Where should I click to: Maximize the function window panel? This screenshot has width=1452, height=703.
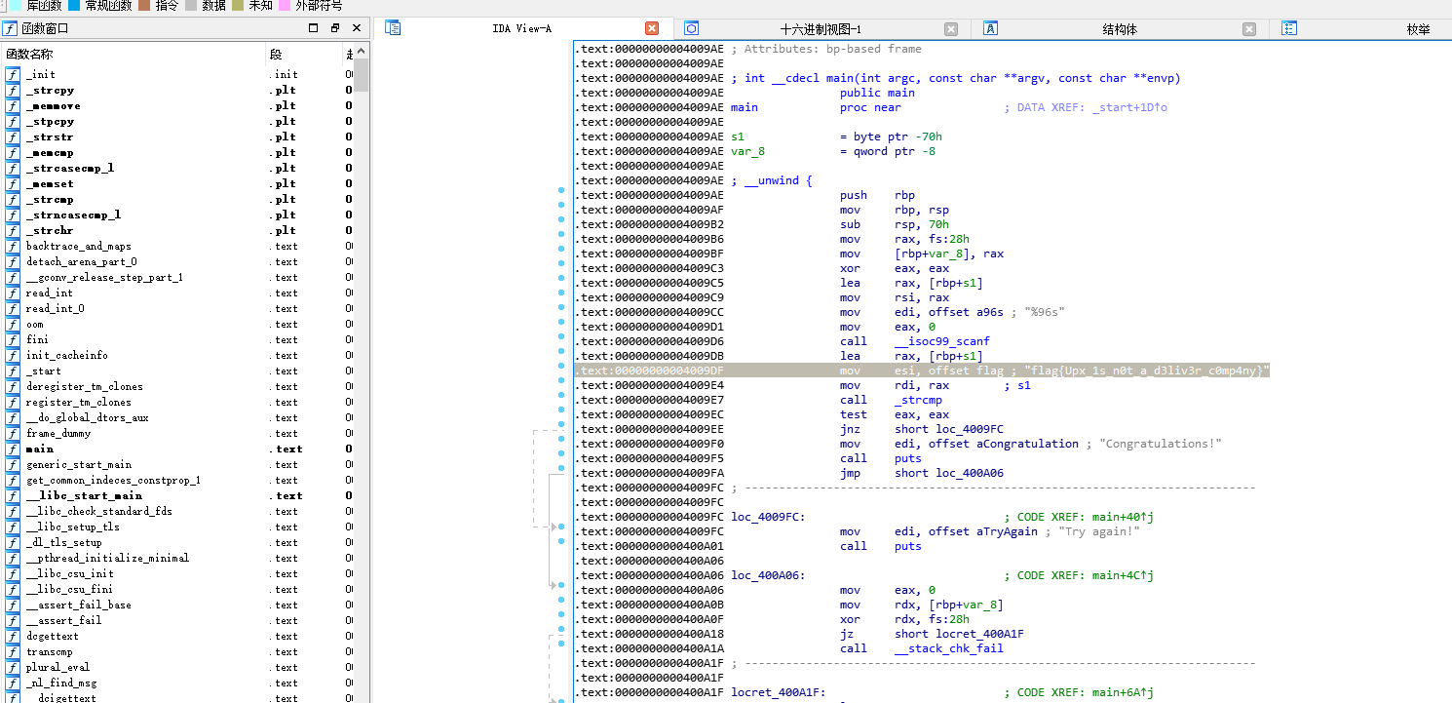[314, 28]
